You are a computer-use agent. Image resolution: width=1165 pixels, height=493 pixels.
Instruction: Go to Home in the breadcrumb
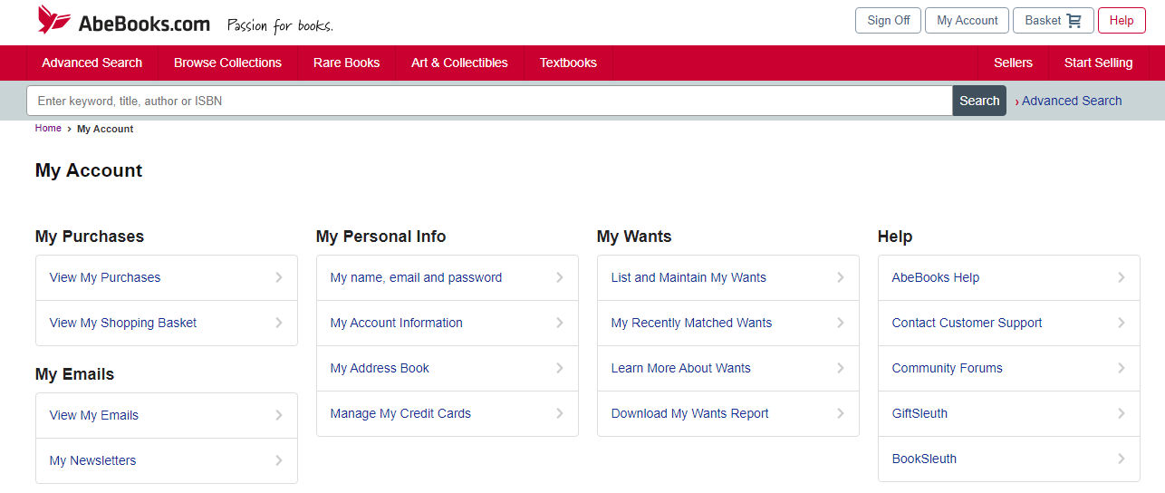click(48, 129)
